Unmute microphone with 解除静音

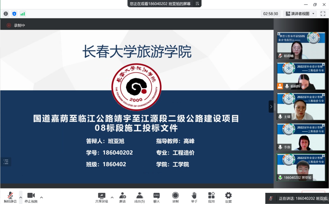[10, 198]
